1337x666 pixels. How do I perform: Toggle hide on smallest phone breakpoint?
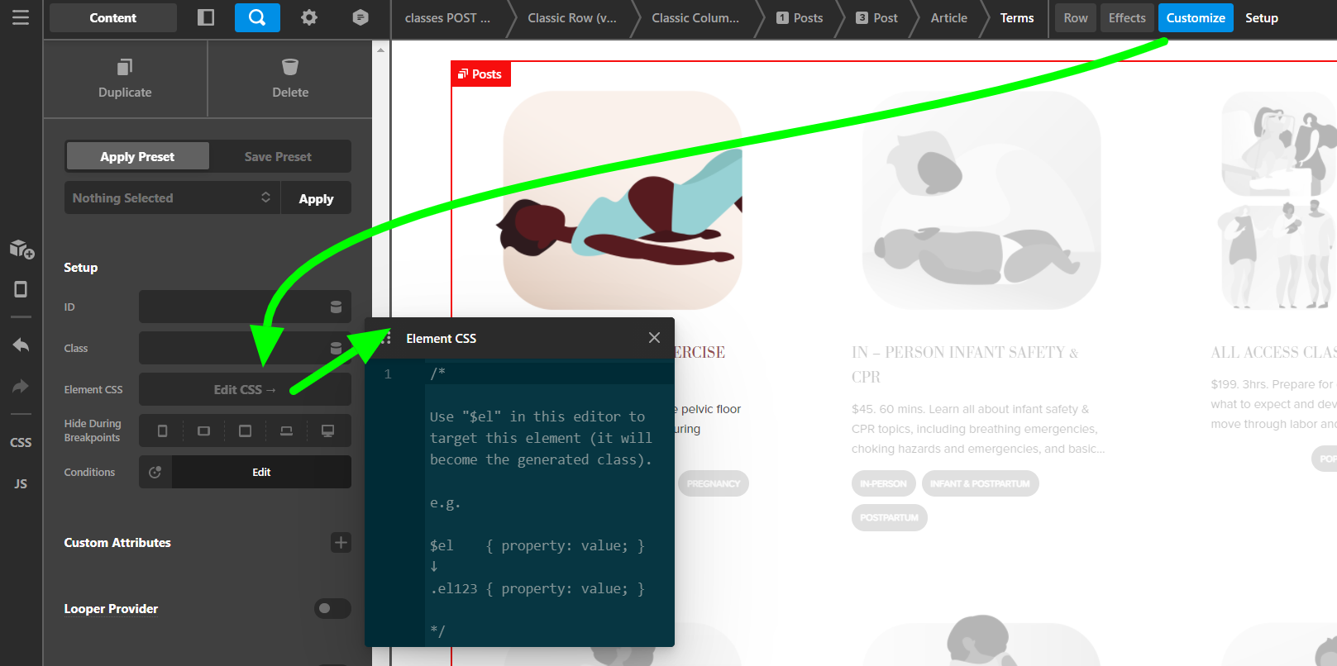pyautogui.click(x=163, y=431)
